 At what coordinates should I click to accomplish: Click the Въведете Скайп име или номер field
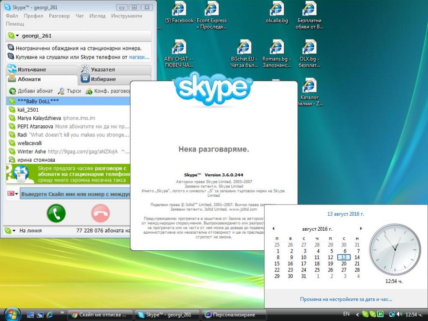pos(75,194)
